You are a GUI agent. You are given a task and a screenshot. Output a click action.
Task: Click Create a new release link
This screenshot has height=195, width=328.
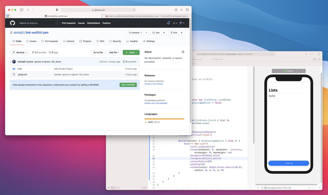(x=154, y=84)
